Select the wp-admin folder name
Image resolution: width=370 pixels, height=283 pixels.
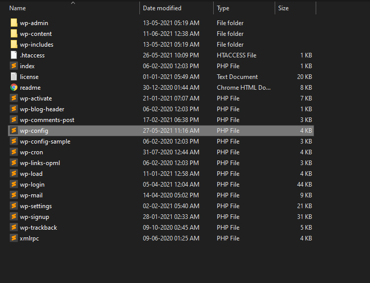tap(34, 23)
